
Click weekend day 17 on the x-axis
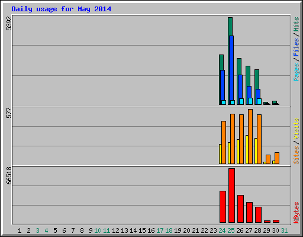click(x=160, y=230)
